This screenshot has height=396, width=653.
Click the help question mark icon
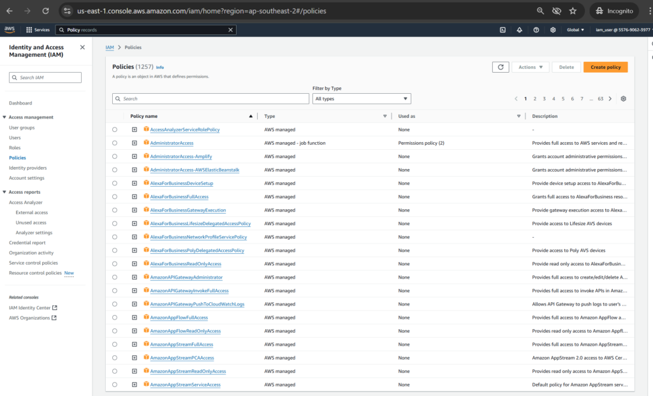click(536, 30)
